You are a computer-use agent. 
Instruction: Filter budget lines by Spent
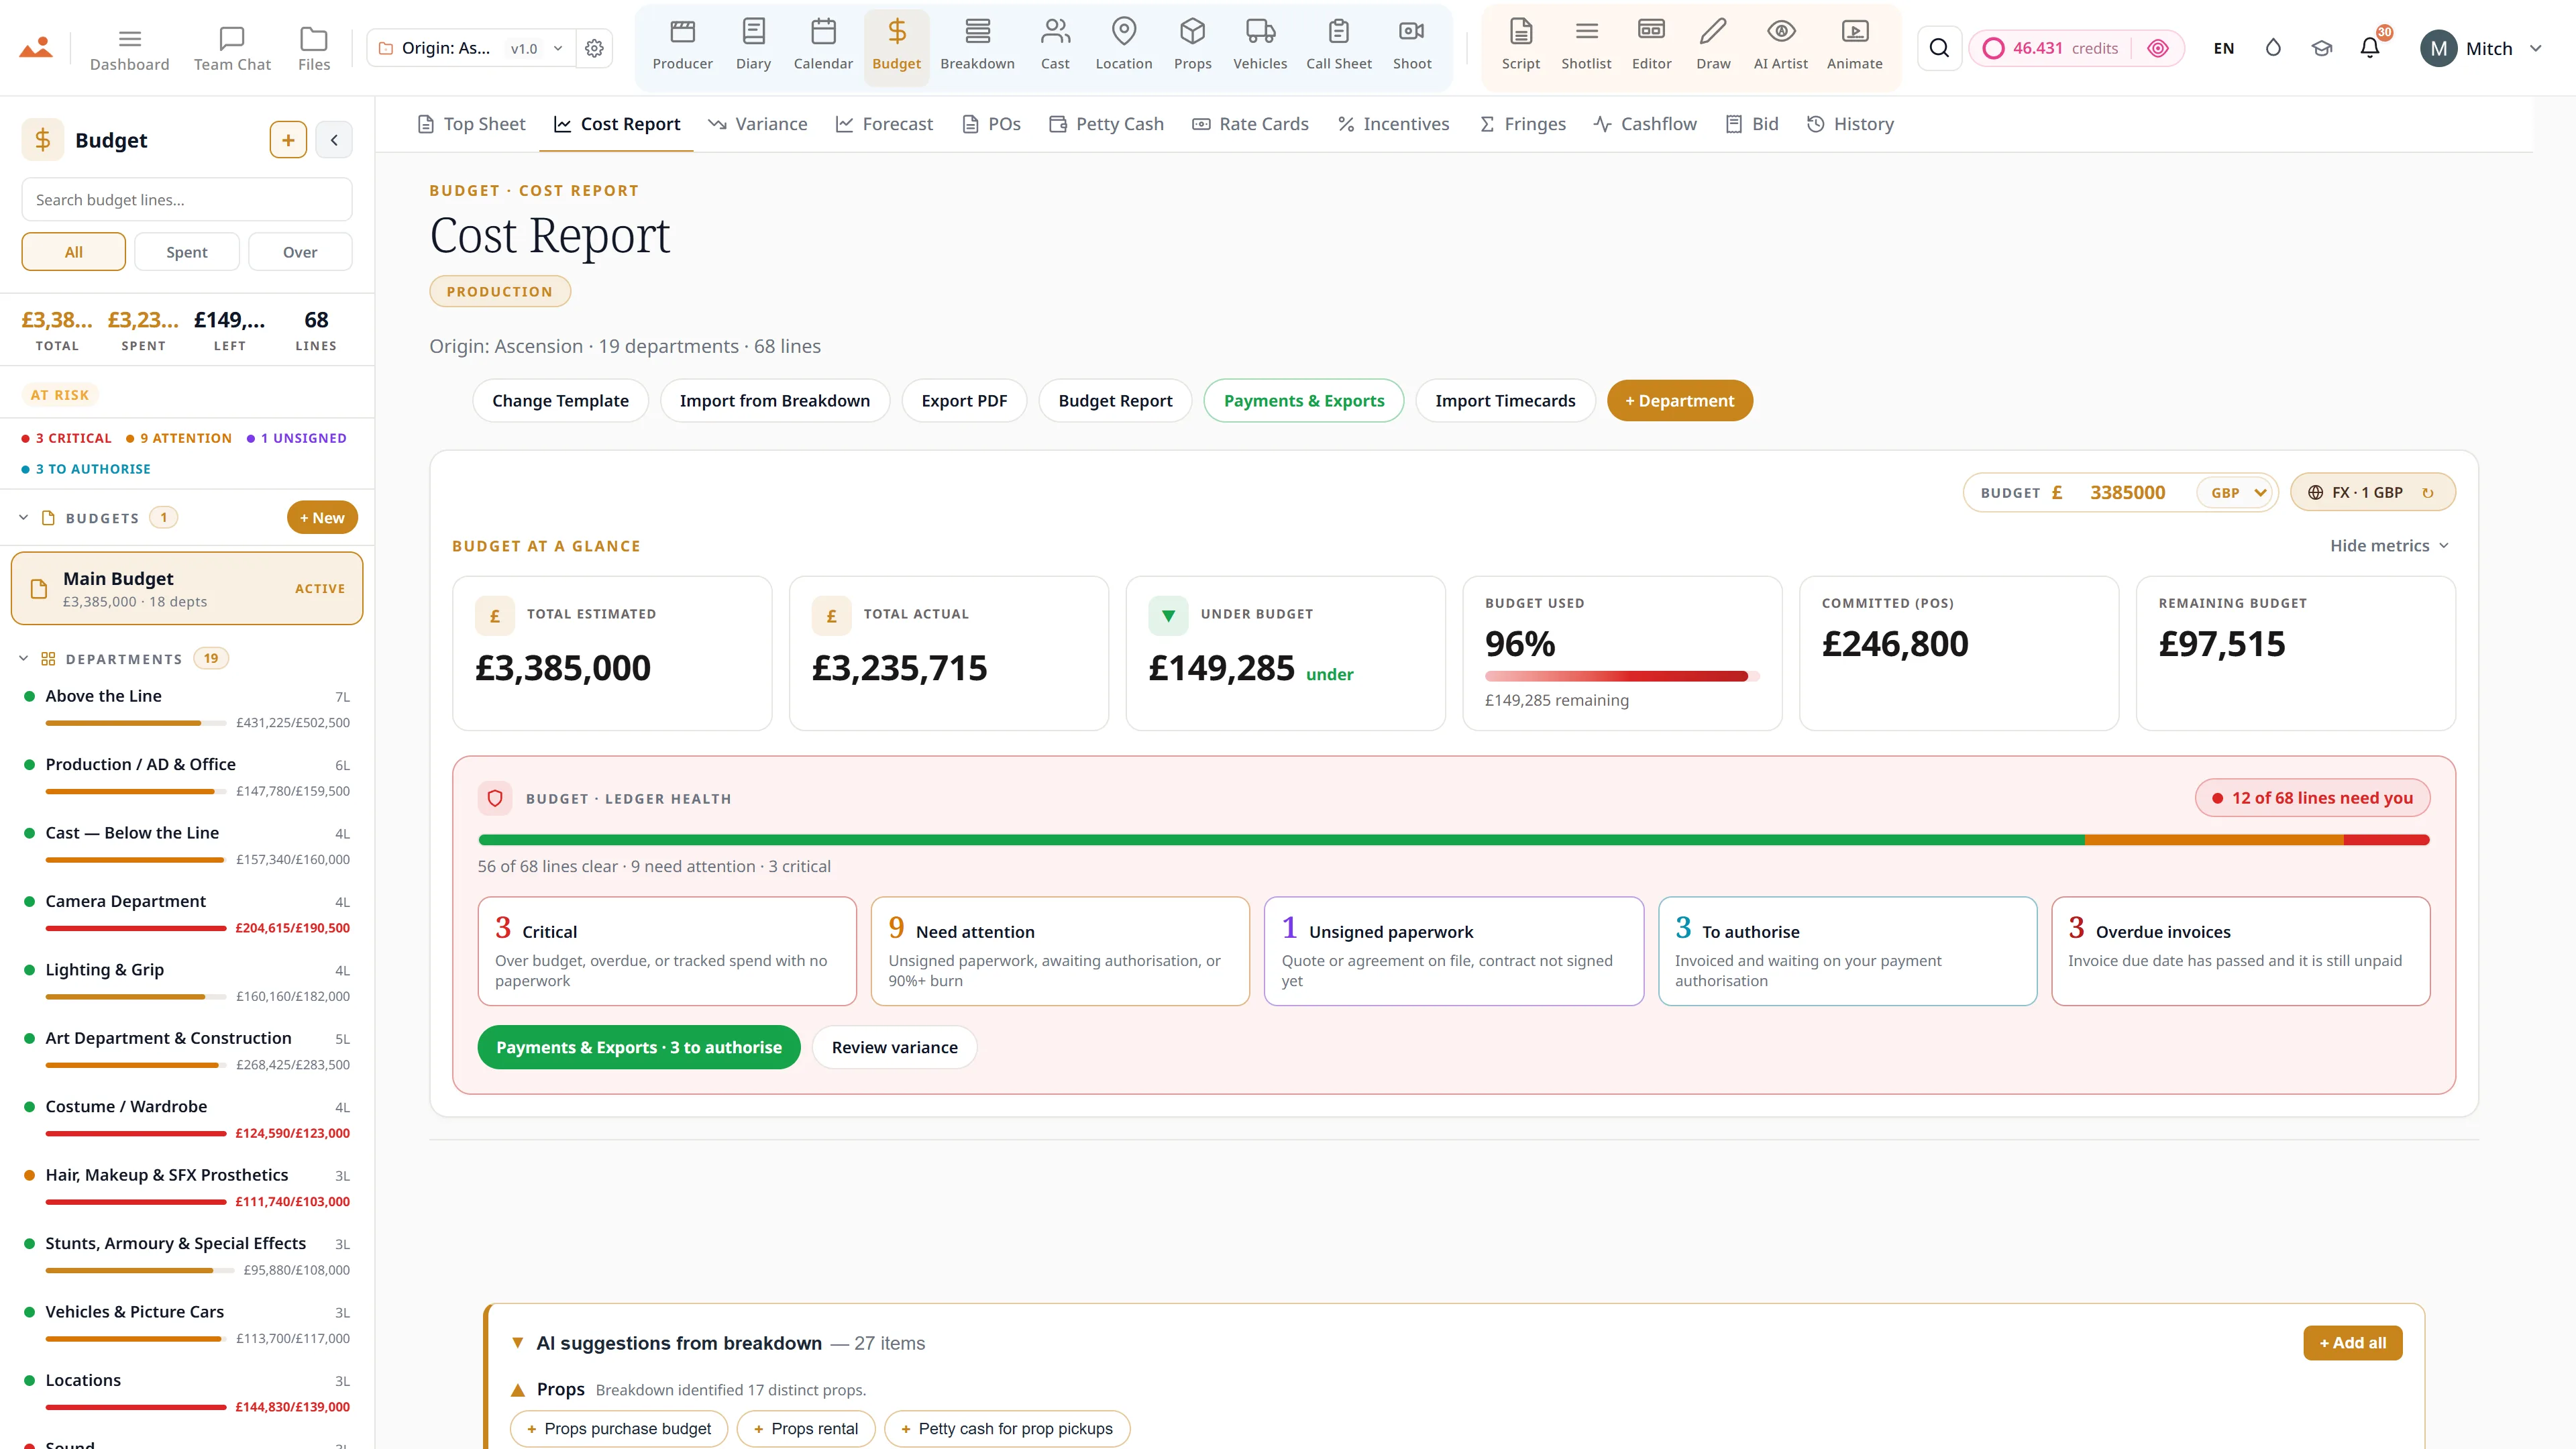pos(187,252)
